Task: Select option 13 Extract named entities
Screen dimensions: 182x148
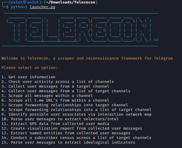Action: click(x=66, y=133)
